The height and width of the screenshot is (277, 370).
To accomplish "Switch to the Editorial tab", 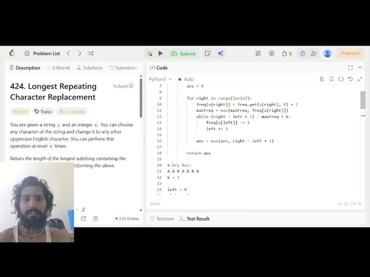I will (x=58, y=68).
